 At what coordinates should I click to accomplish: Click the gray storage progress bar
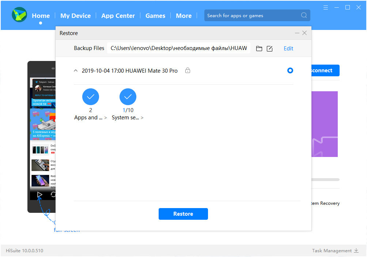click(x=325, y=180)
